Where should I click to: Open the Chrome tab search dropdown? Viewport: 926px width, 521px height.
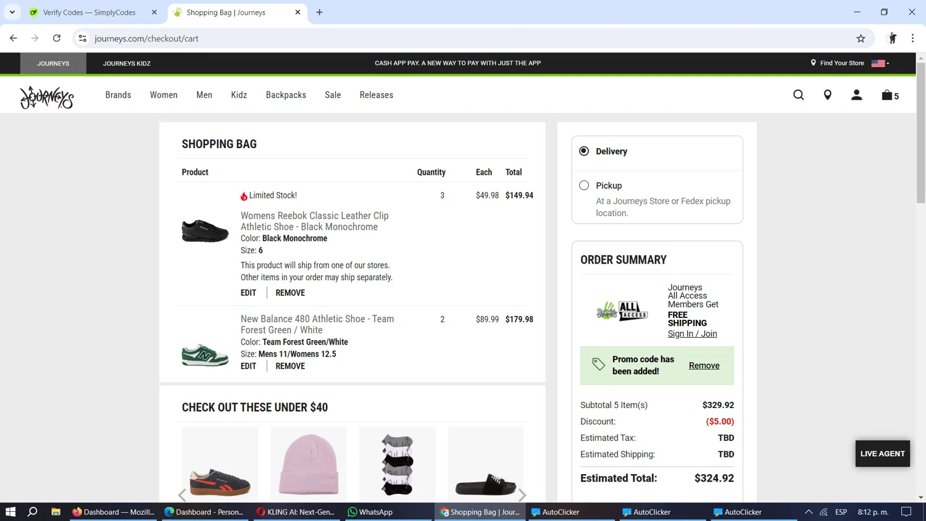[x=12, y=12]
